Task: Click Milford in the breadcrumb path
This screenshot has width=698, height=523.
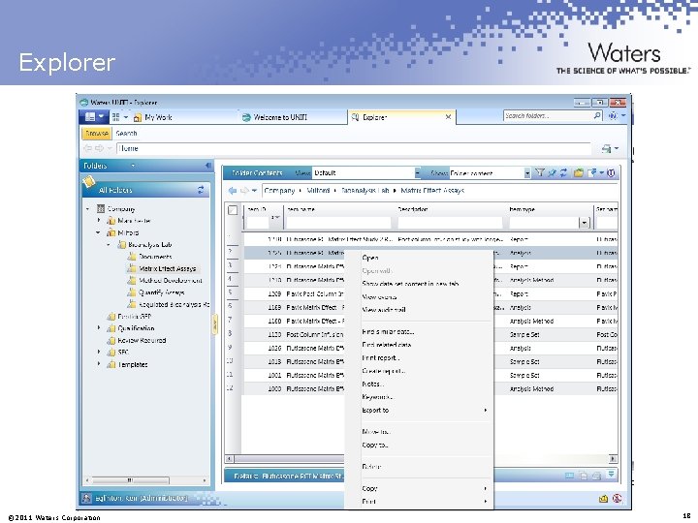Action: pos(318,191)
